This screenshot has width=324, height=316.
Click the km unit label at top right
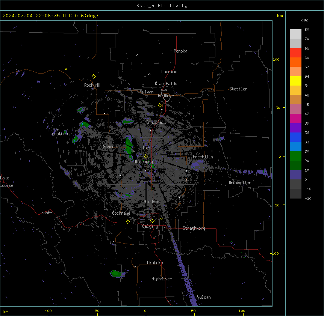coord(280,16)
